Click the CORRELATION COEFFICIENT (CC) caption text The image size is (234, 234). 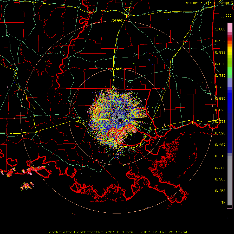point(82,232)
